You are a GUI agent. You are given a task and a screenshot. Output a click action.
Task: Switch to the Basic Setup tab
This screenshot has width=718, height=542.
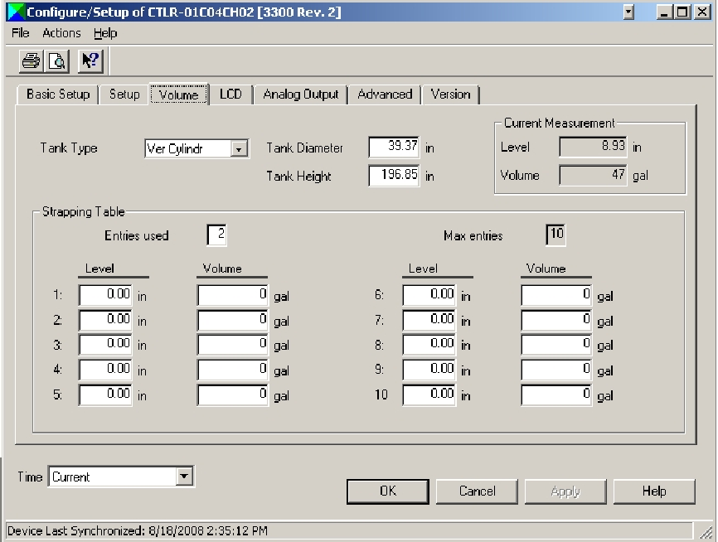(x=57, y=94)
